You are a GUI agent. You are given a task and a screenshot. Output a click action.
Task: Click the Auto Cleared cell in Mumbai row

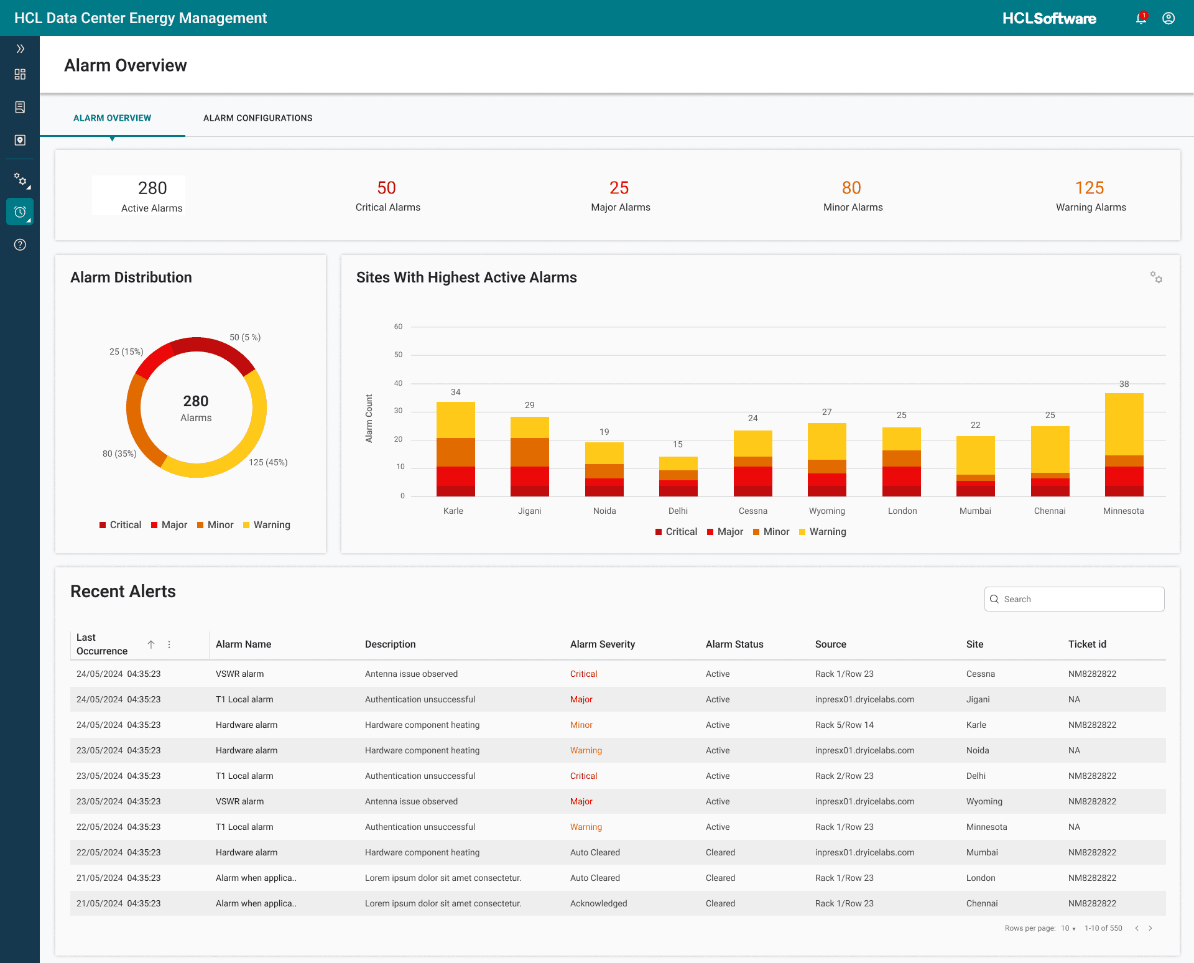(595, 852)
